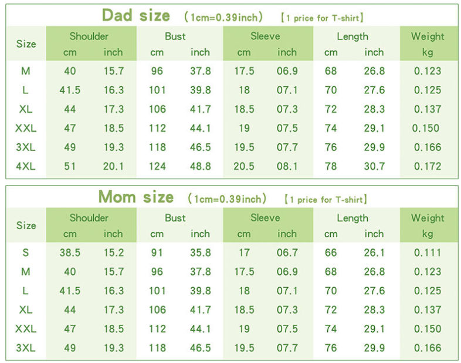Select the Sleeve header in Dad table
The height and width of the screenshot is (363, 461).
click(x=265, y=36)
